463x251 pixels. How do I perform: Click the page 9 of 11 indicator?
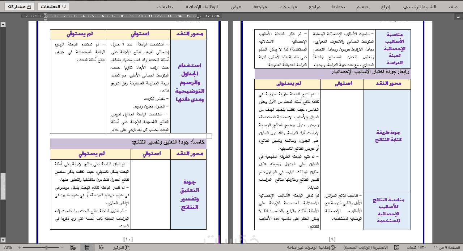coord(446,247)
